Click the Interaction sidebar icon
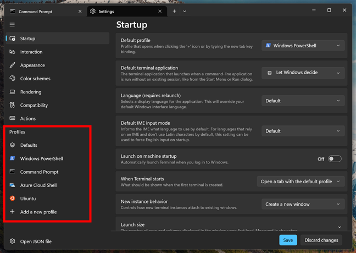 pyautogui.click(x=12, y=52)
